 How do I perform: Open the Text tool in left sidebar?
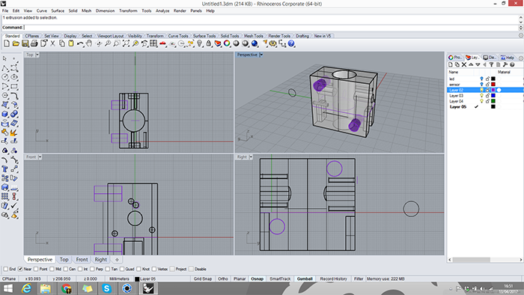click(5, 169)
